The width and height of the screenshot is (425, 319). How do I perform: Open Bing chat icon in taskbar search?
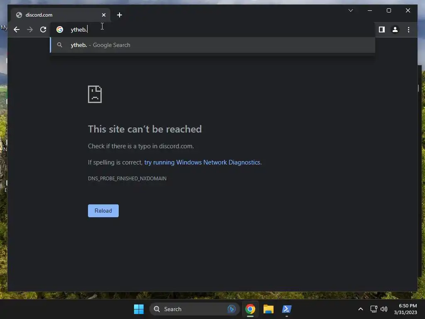(232, 309)
